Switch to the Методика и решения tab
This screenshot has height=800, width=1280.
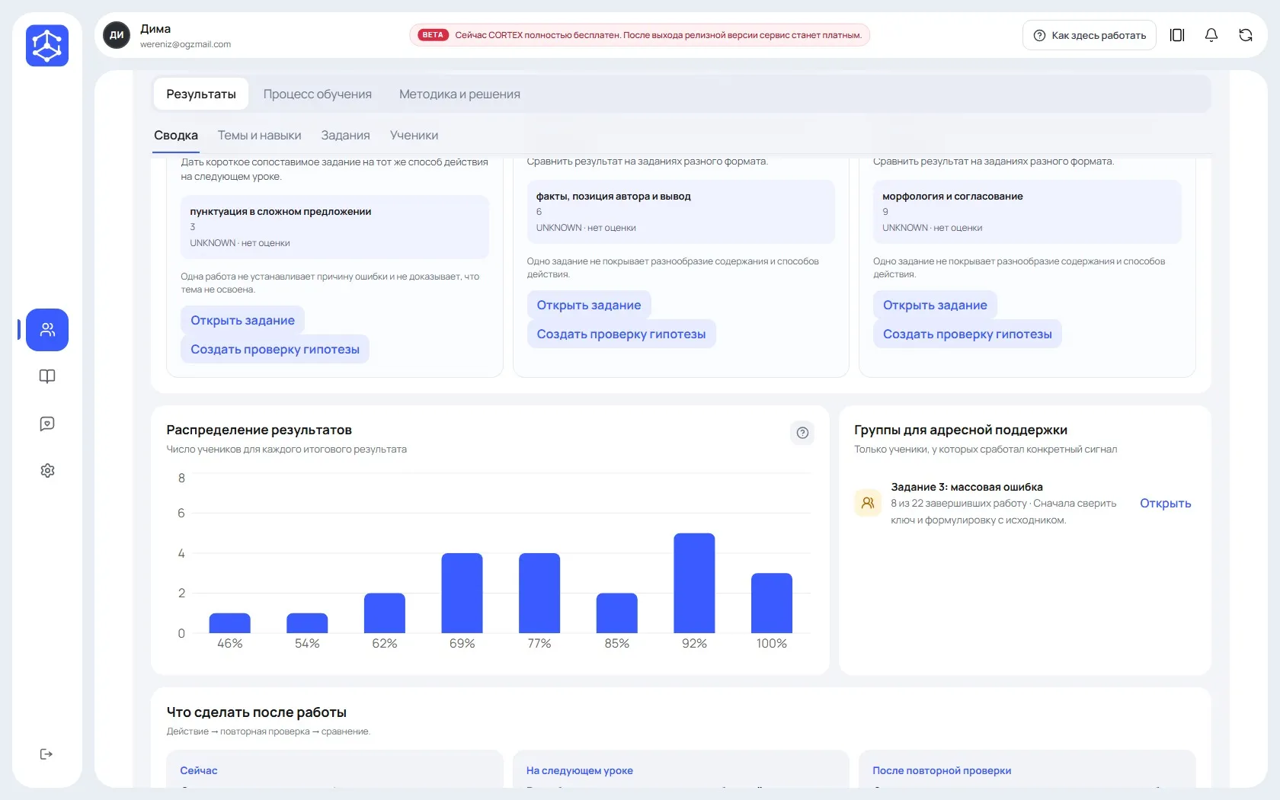pyautogui.click(x=459, y=94)
